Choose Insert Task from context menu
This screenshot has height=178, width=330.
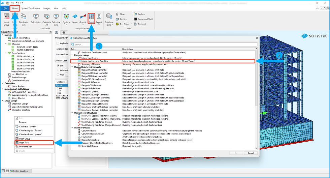click(x=34, y=143)
